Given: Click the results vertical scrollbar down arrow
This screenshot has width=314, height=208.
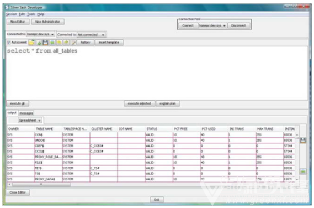Looking at the screenshot, I should click(297, 179).
